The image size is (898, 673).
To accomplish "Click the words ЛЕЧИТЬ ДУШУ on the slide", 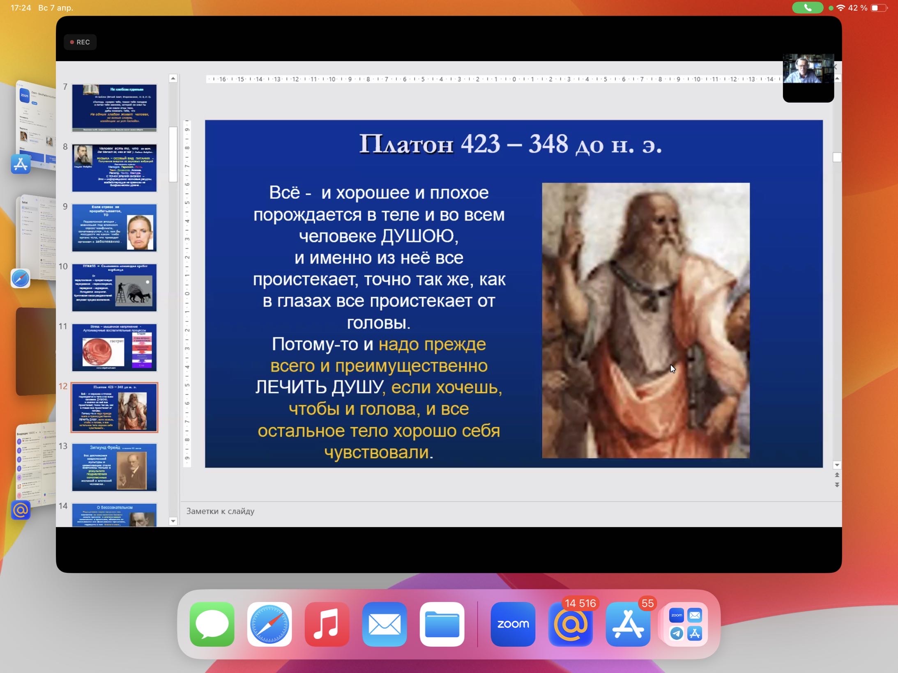I will pyautogui.click(x=319, y=387).
